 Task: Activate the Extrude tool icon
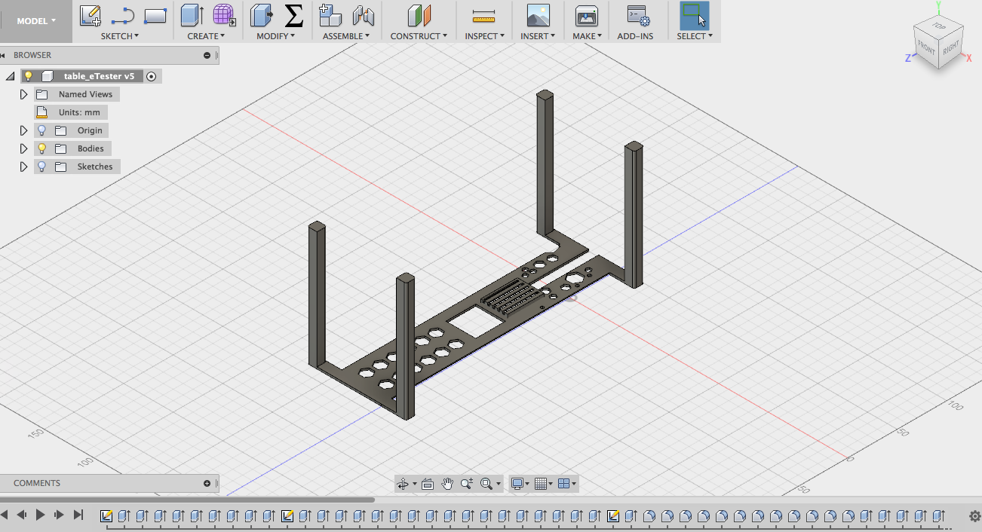coord(192,15)
